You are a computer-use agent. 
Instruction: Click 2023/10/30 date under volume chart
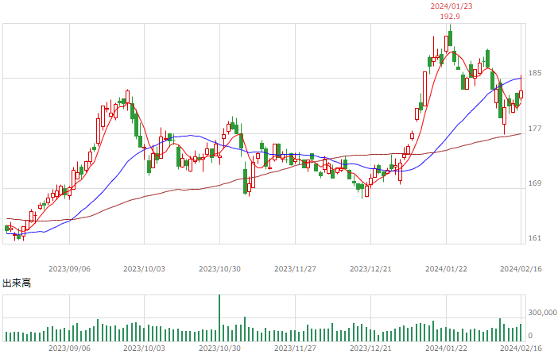click(219, 348)
